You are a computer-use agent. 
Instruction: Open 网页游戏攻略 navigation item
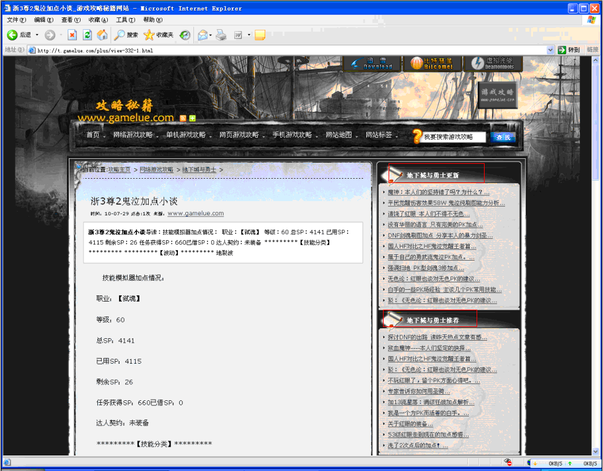click(x=239, y=135)
